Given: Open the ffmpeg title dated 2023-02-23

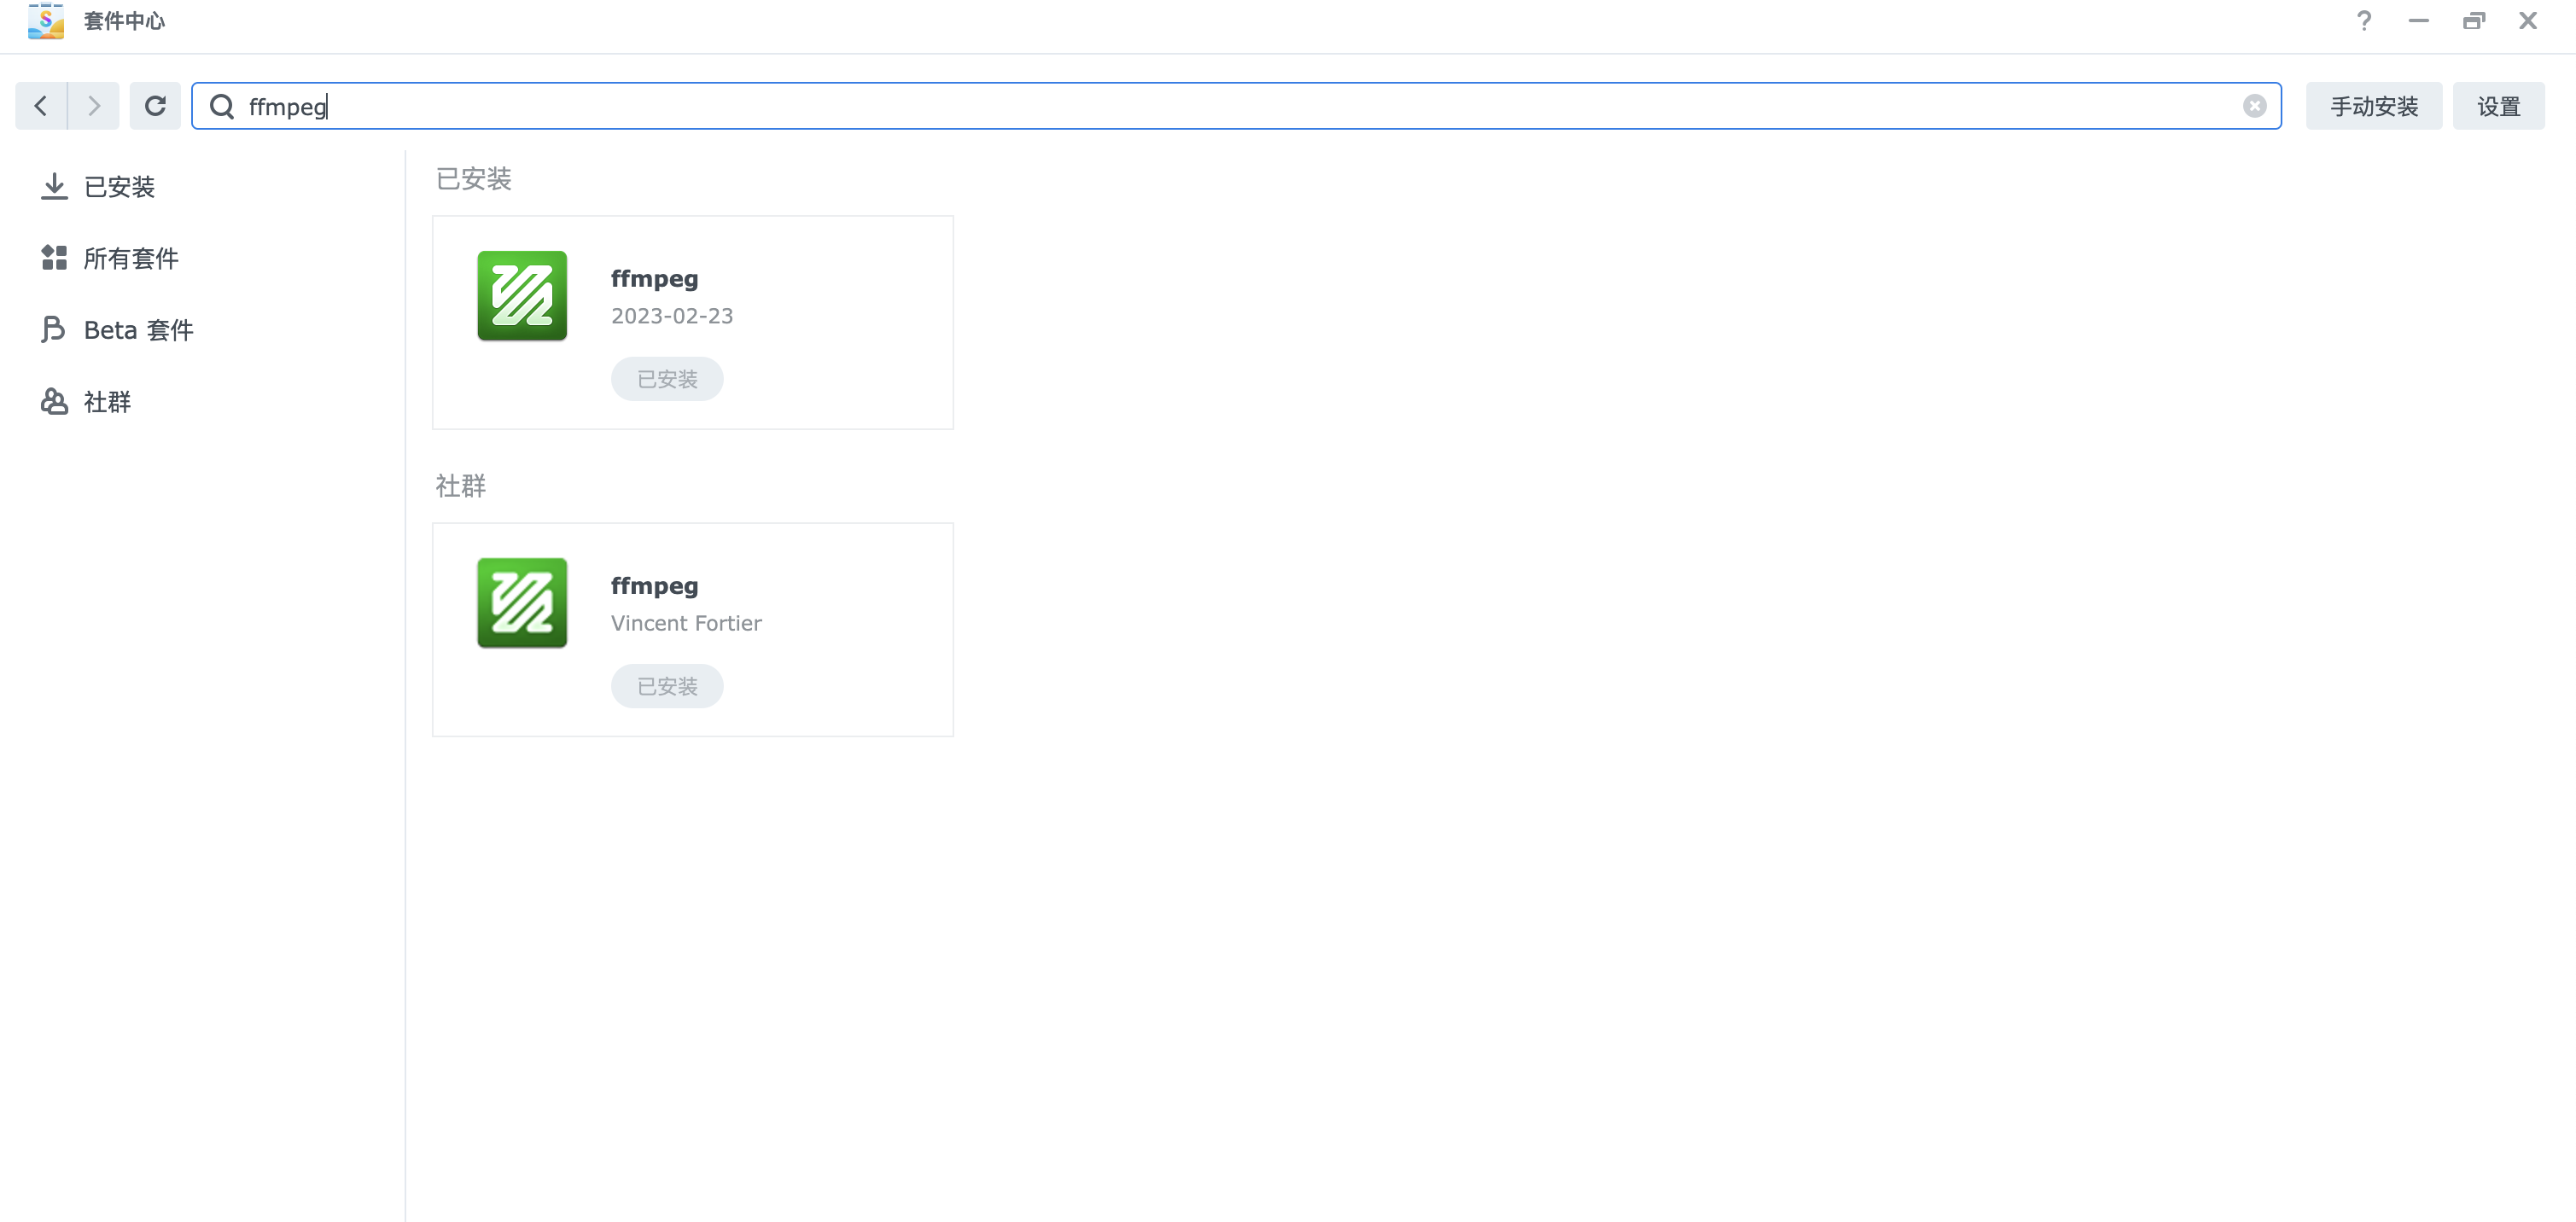Looking at the screenshot, I should click(x=655, y=279).
